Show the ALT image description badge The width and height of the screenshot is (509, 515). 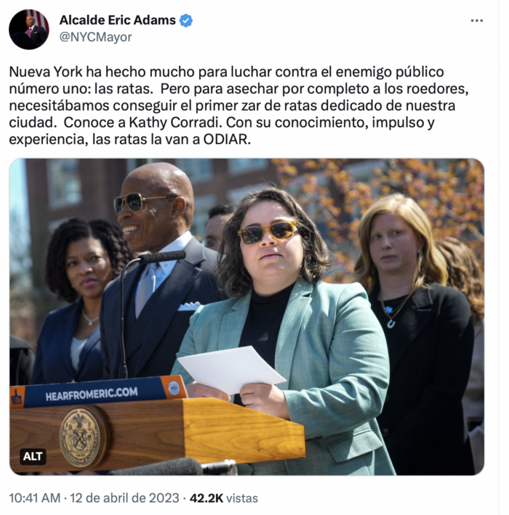[x=33, y=456]
